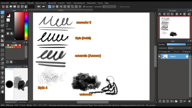The height and width of the screenshot is (108, 192).
Task: Select the Magic Wand tool
Action: (x=2, y=59)
